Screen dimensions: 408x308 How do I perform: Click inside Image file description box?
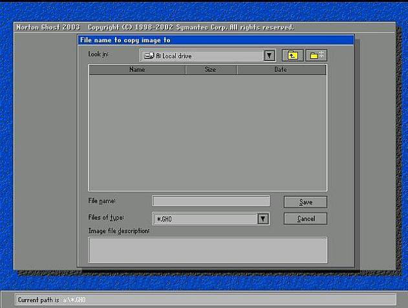(x=208, y=250)
